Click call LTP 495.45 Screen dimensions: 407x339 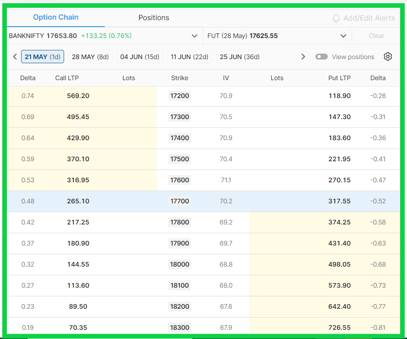tap(78, 117)
